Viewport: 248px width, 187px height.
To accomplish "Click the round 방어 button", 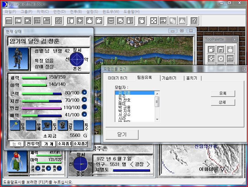I will pos(49,168).
